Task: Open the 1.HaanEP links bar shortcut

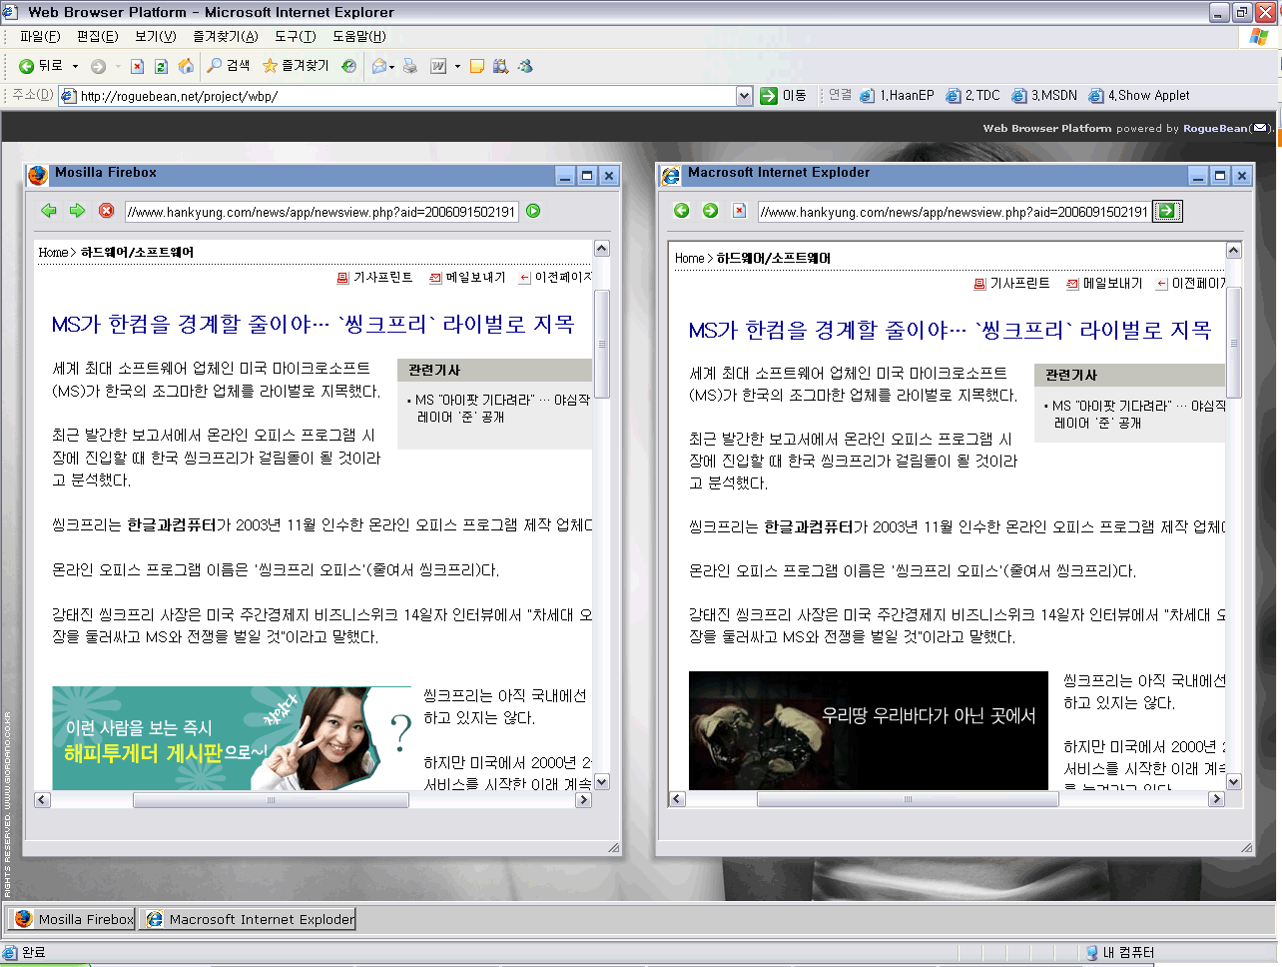Action: click(897, 96)
